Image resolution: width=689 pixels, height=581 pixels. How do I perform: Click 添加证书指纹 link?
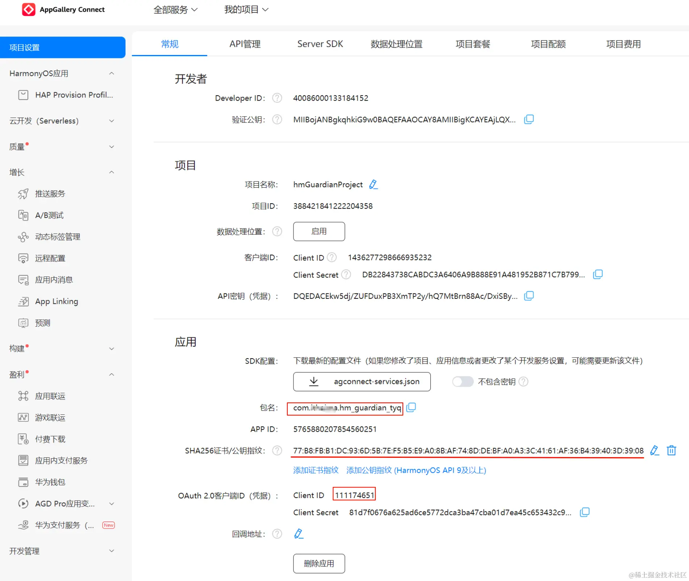316,470
